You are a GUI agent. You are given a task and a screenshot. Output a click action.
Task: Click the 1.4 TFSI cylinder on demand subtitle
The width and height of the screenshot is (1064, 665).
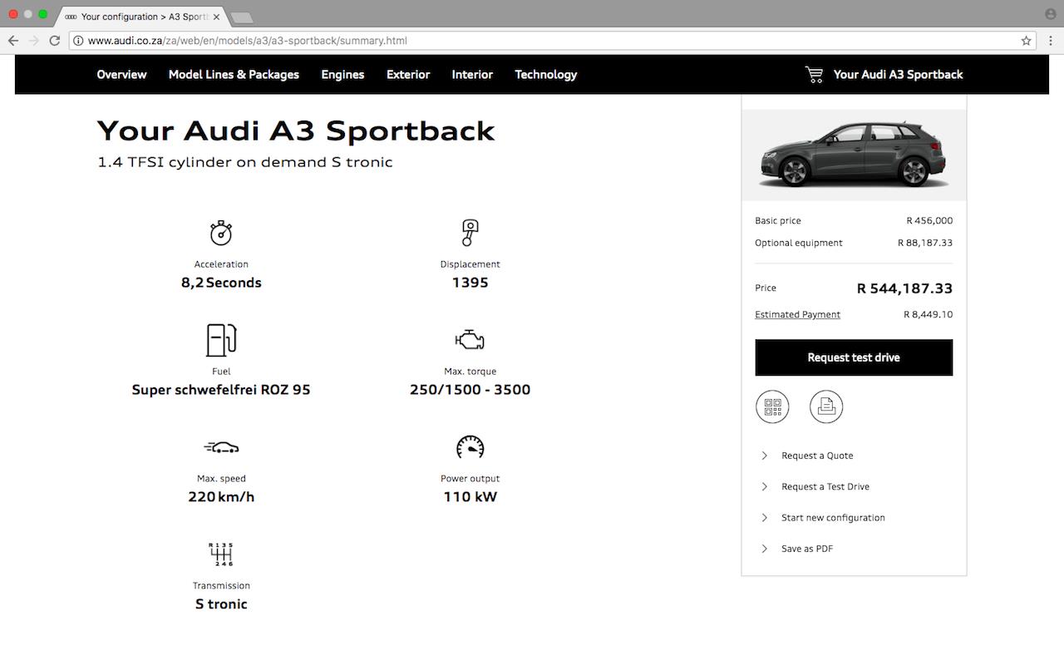(245, 162)
